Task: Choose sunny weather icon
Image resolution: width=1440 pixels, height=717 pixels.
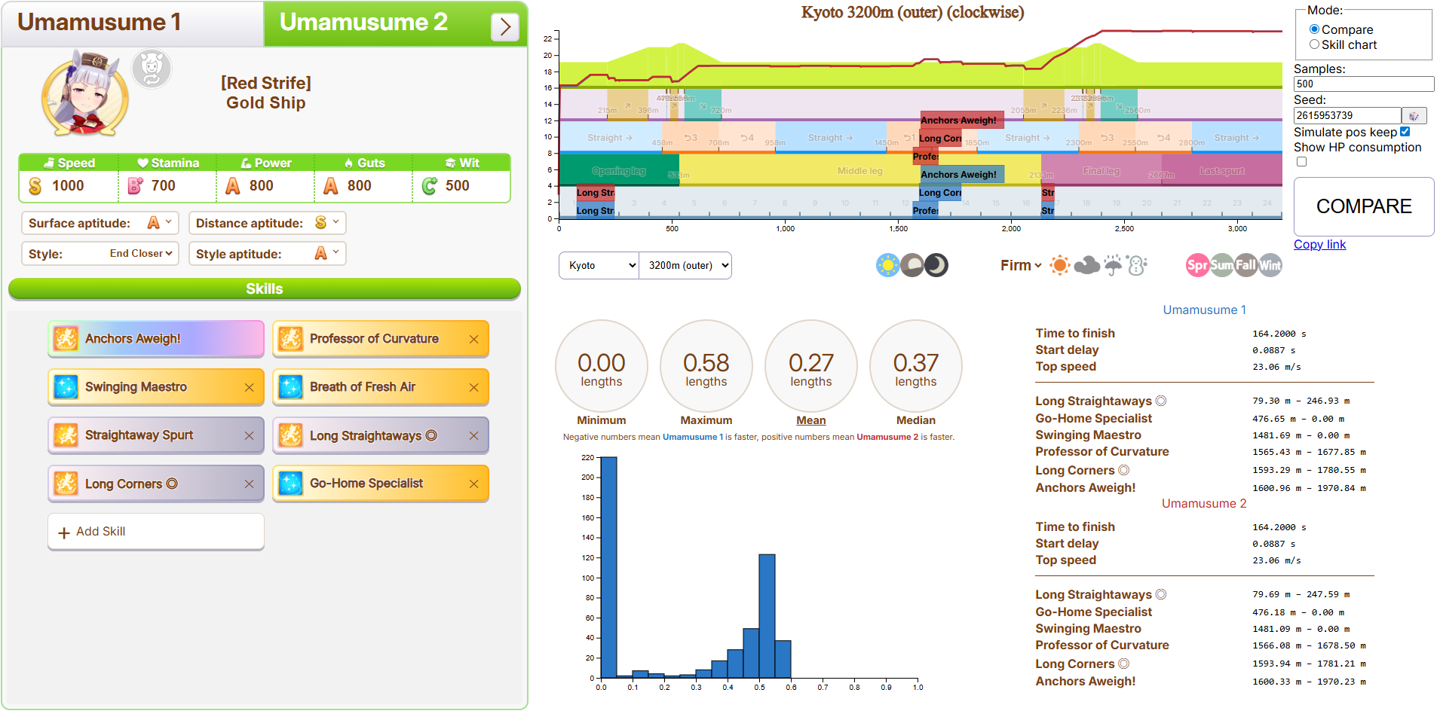Action: tap(1060, 265)
